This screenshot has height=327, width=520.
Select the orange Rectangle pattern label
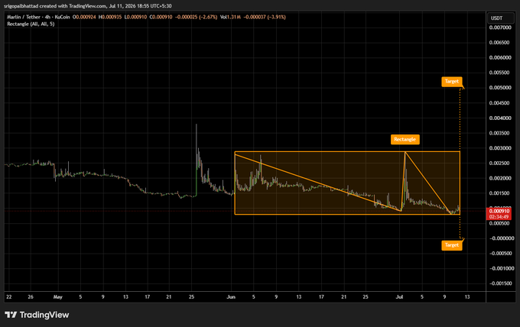(405, 140)
